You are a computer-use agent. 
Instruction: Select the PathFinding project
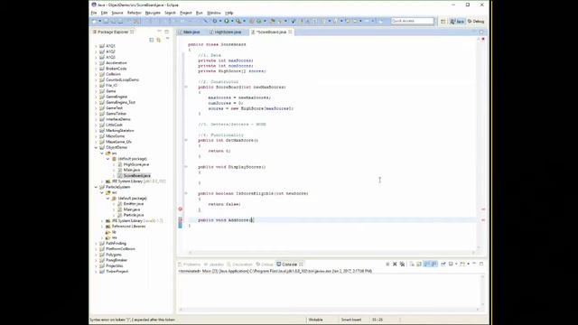click(116, 243)
